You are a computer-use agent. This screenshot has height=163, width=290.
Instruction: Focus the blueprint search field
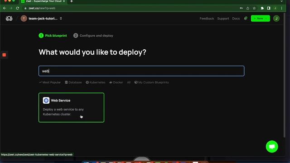pyautogui.click(x=141, y=71)
